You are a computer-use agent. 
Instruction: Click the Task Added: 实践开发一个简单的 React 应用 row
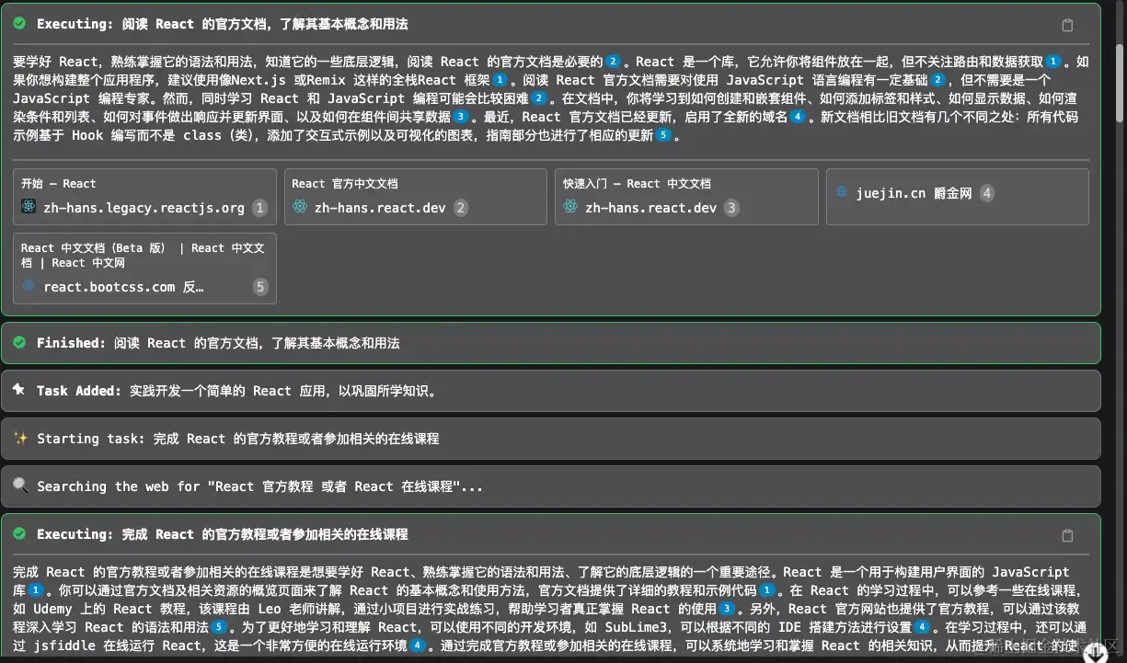[551, 391]
